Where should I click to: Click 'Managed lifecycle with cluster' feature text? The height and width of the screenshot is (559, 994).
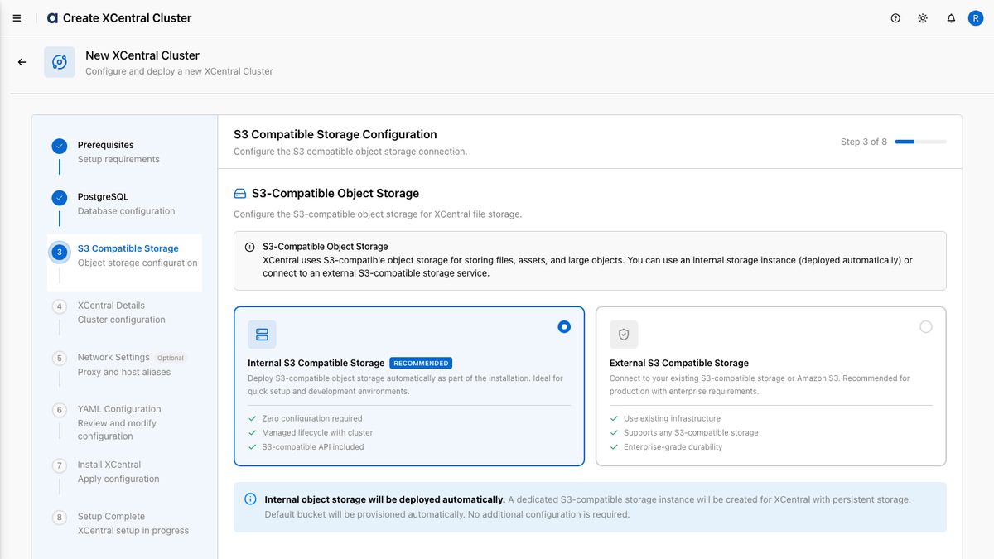pos(317,432)
